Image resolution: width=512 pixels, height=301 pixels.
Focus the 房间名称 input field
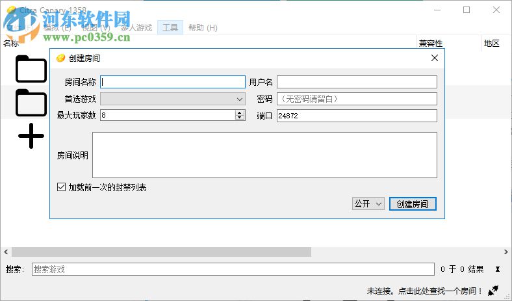(172, 82)
